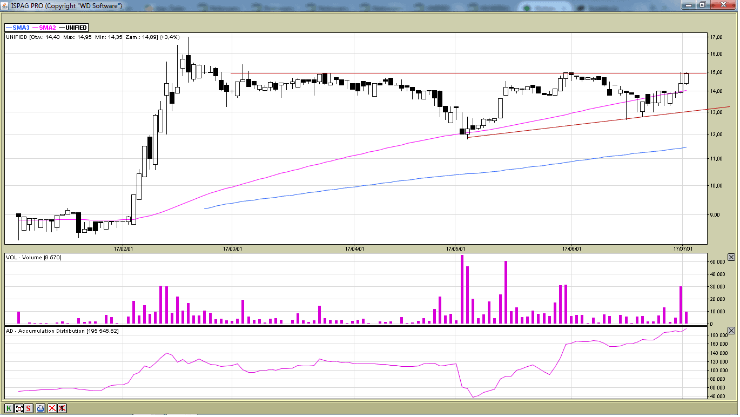Click the 17/05/01 date axis marker
The image size is (740, 417).
pyautogui.click(x=456, y=249)
